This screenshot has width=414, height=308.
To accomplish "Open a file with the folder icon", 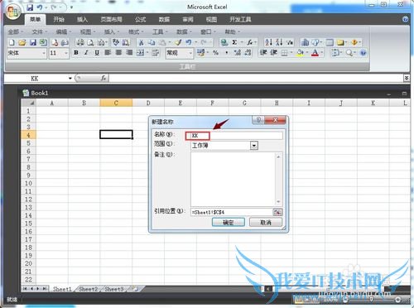I will click(x=22, y=42).
